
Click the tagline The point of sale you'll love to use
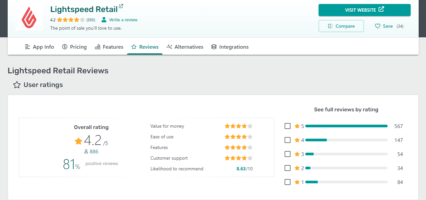[x=86, y=28]
